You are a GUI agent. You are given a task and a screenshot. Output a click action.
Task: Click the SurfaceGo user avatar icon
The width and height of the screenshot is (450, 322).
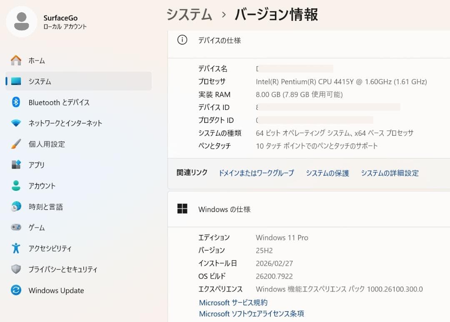click(22, 21)
